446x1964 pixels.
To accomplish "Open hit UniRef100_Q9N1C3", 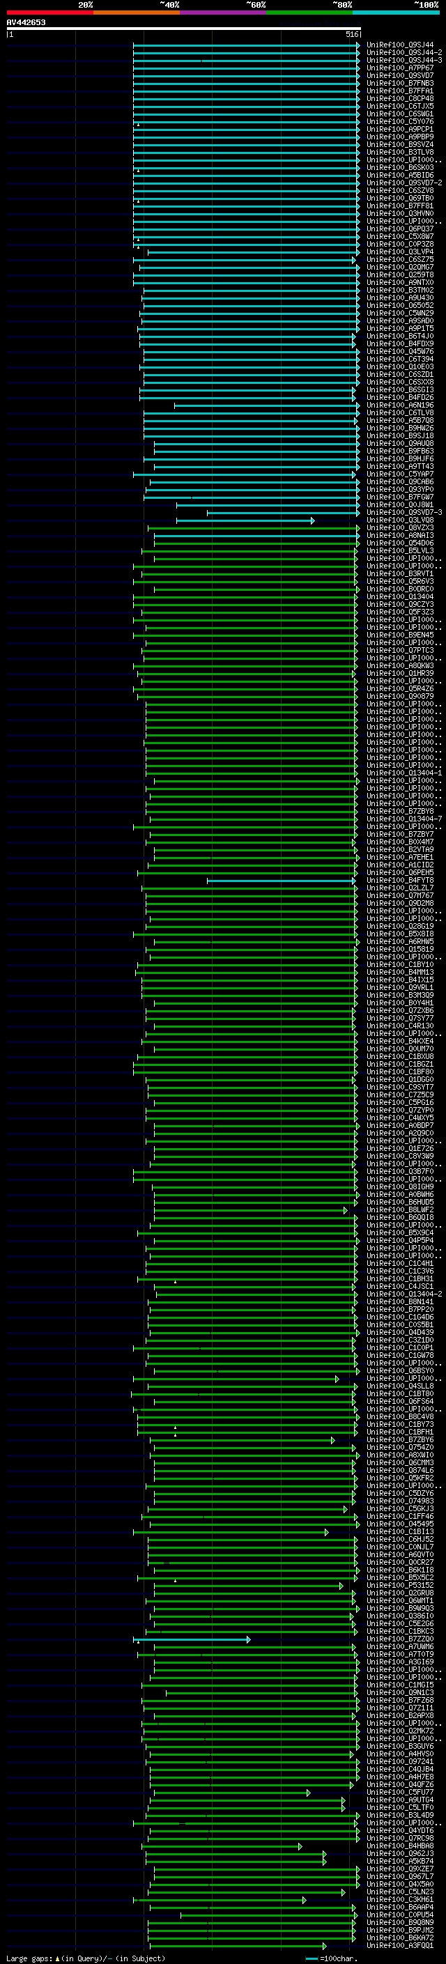I will 399,1692.
